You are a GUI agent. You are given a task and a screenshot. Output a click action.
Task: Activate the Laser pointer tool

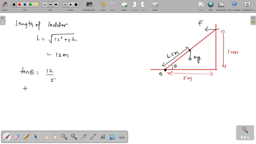[x=83, y=136]
